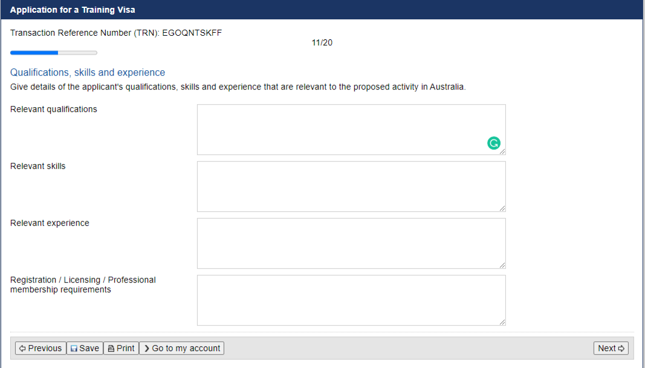Proceed with the Next button
The width and height of the screenshot is (645, 368).
point(611,348)
